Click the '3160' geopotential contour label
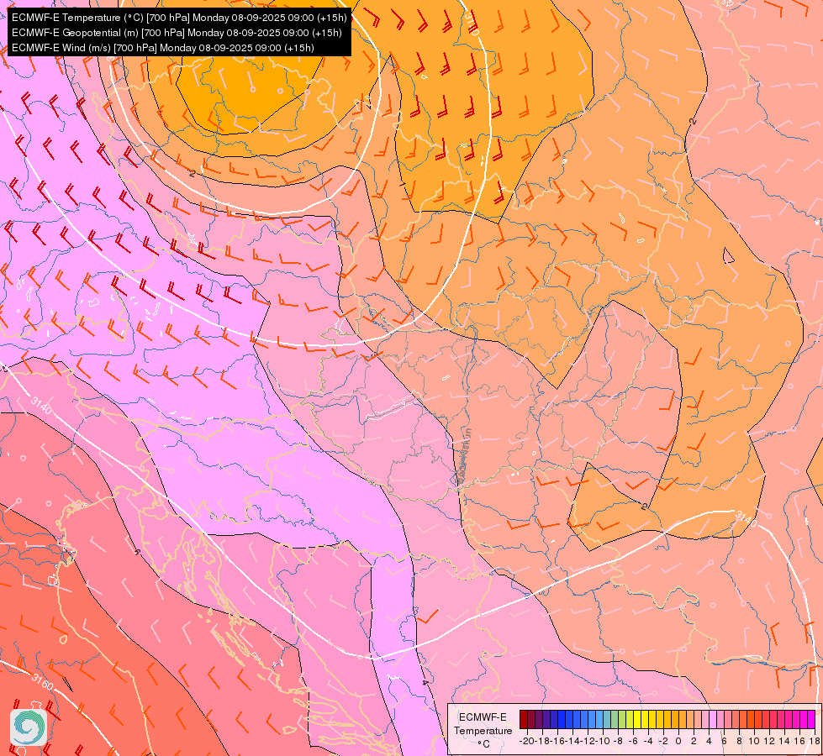823x756 pixels. pos(42,681)
